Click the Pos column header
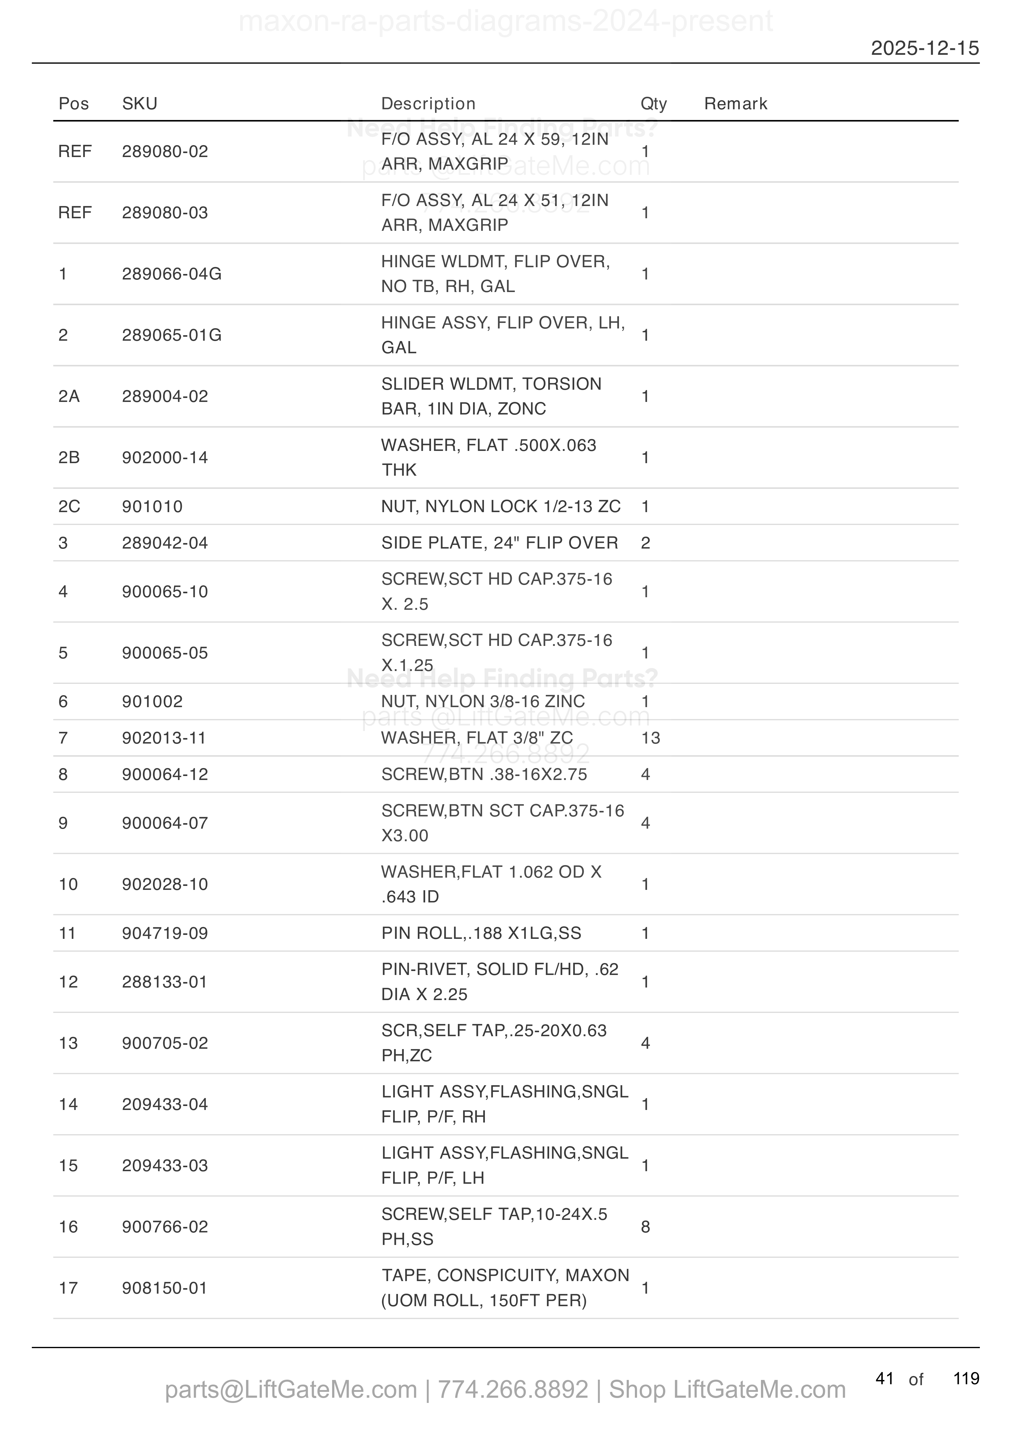1012x1432 pixels. [x=73, y=103]
